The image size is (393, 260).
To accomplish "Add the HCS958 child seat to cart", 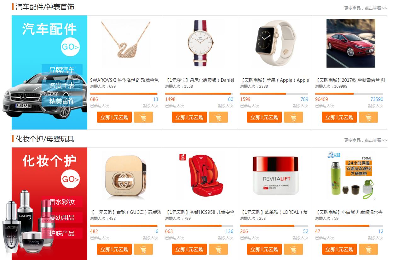I will (218, 249).
